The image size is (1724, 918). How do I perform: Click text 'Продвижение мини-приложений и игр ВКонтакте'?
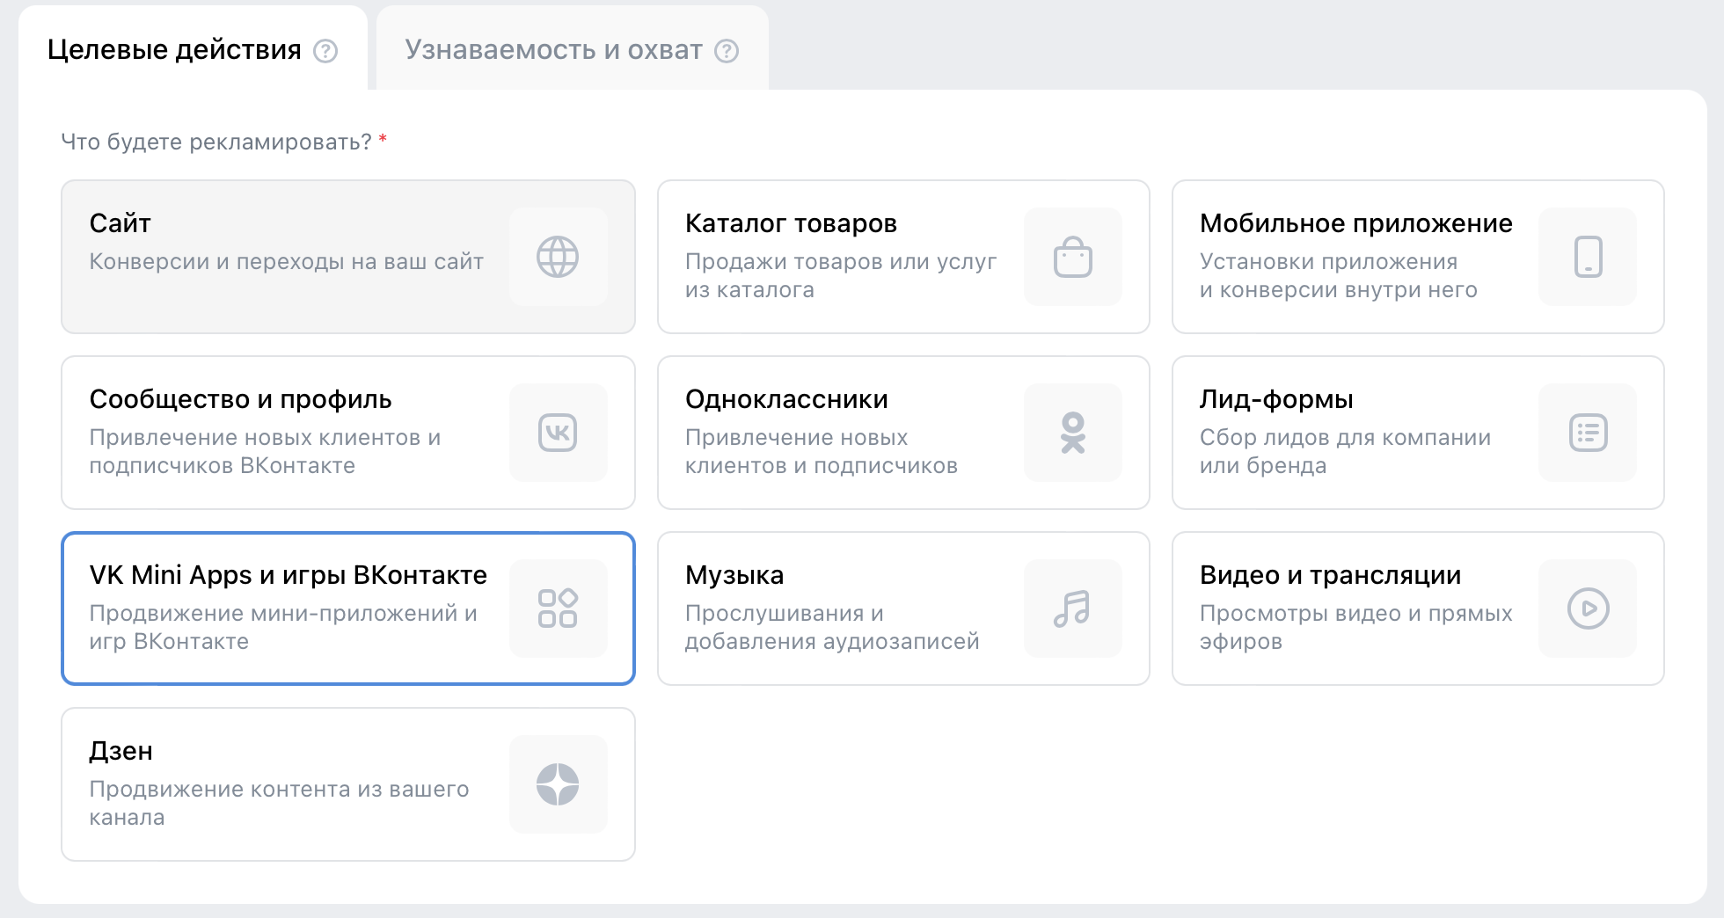[283, 627]
